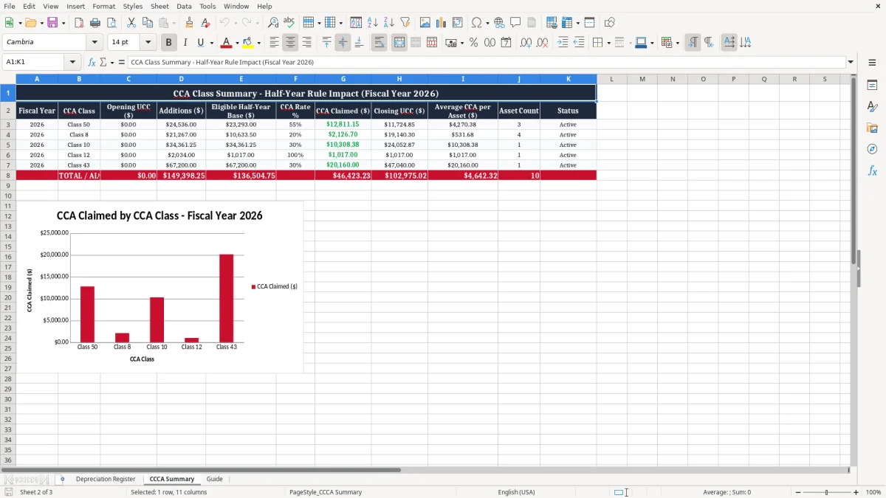886x498 pixels.
Task: Toggle Center Vertically alignment
Action: point(343,43)
